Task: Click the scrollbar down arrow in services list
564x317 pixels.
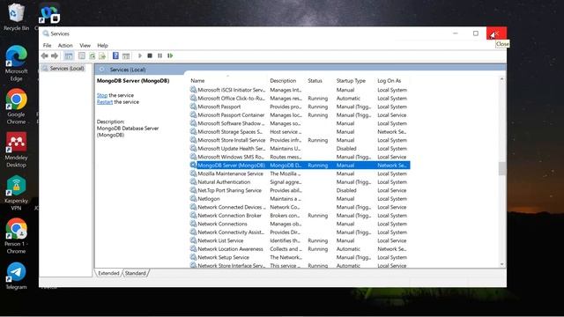Action: [x=502, y=264]
